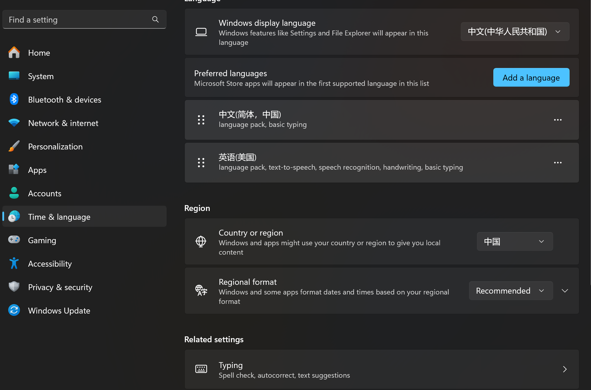Click the Privacy & security shield icon

point(14,287)
